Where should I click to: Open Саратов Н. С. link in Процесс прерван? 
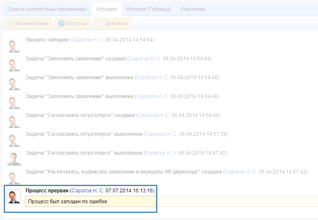88,191
